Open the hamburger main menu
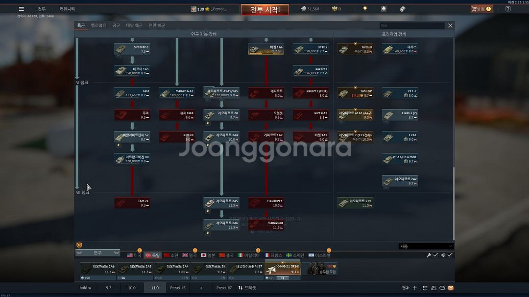 point(21,9)
